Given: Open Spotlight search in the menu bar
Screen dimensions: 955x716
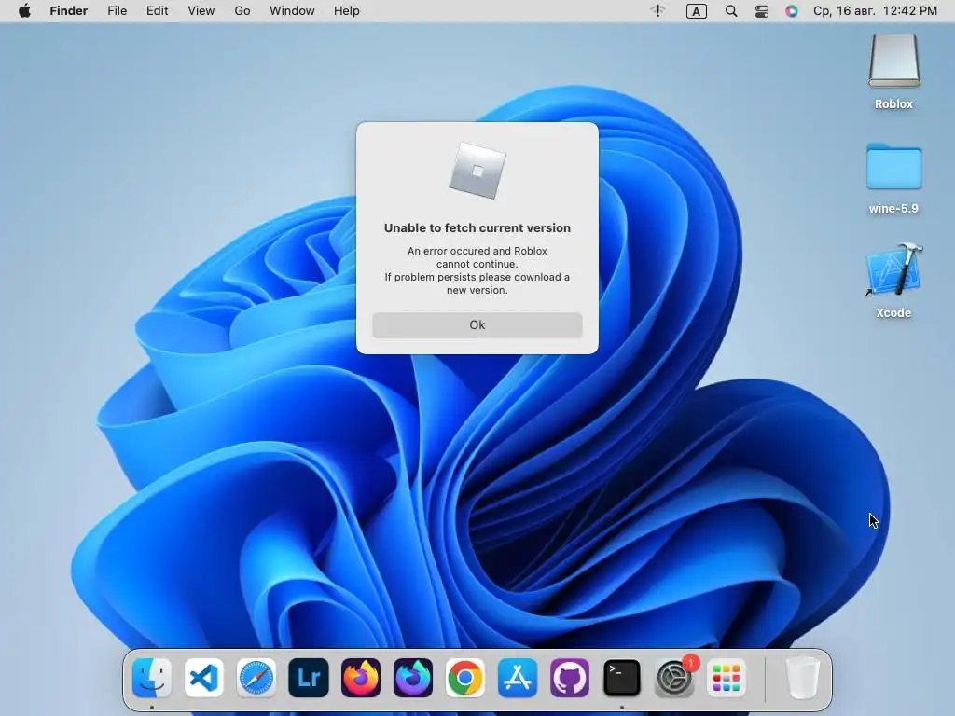Looking at the screenshot, I should (731, 11).
